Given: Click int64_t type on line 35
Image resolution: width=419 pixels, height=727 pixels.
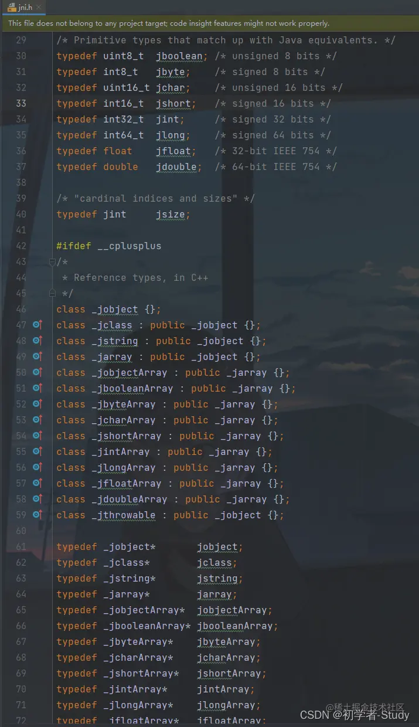Looking at the screenshot, I should pyautogui.click(x=124, y=135).
